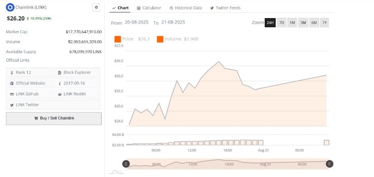374x177 pixels.
Task: Choose the 3M zoom range
Action: [303, 23]
